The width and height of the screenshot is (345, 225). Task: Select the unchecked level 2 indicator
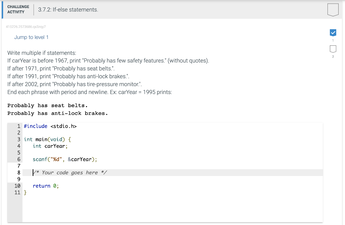click(x=333, y=49)
